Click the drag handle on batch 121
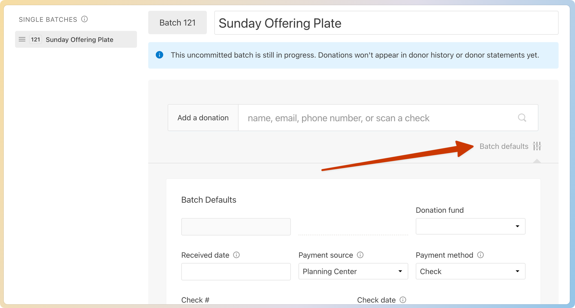This screenshot has width=575, height=308. click(x=22, y=39)
